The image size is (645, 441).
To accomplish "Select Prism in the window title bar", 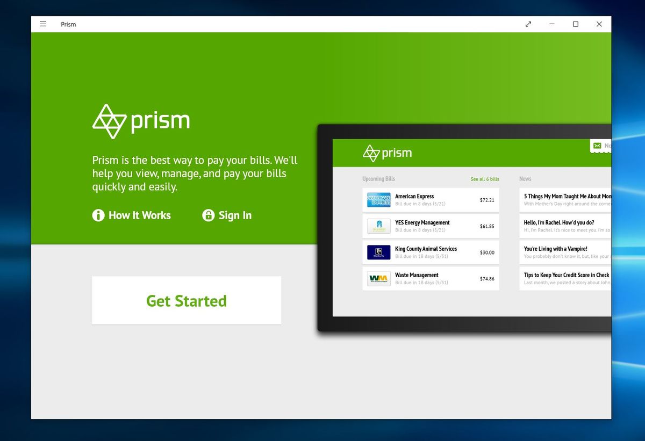I will [x=68, y=24].
